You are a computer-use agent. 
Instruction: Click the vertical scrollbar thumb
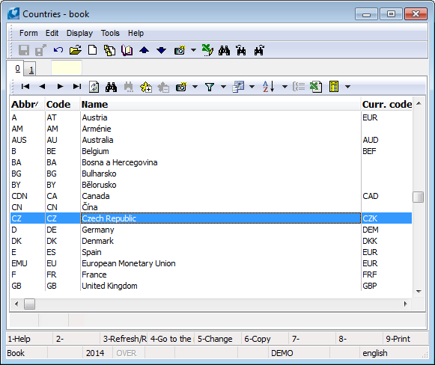point(418,197)
